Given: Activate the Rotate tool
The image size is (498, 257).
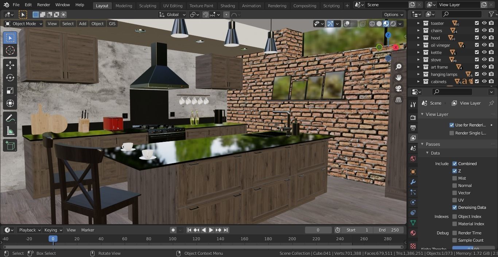Looking at the screenshot, I should (x=10, y=78).
